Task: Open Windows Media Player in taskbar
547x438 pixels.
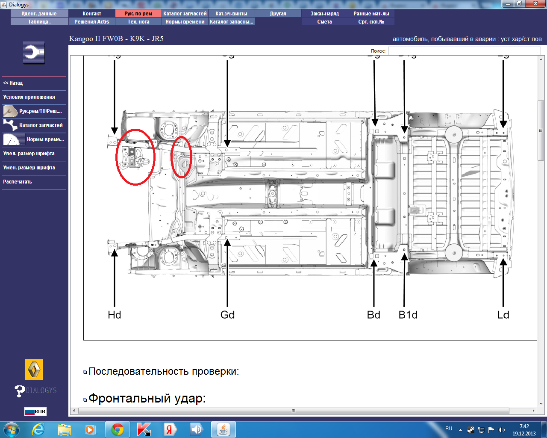Action: 90,429
